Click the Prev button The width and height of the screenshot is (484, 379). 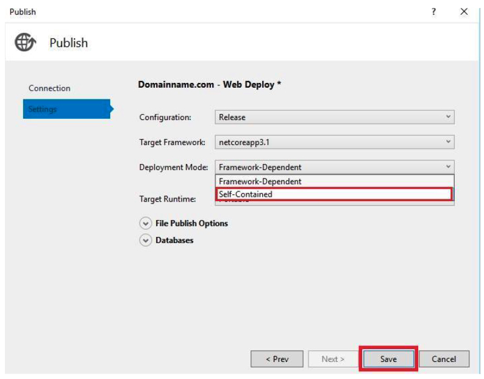tap(277, 359)
